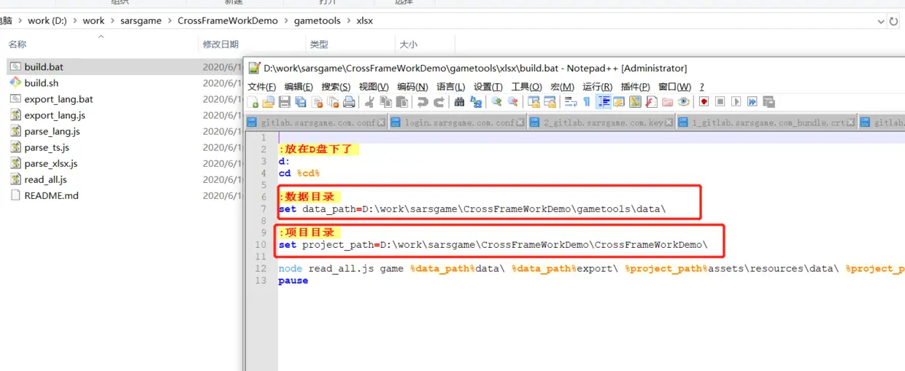Open Find with the binoculars icon
The width and height of the screenshot is (905, 371).
point(459,102)
